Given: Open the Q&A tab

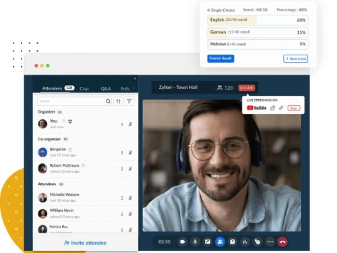Looking at the screenshot, I should [106, 88].
